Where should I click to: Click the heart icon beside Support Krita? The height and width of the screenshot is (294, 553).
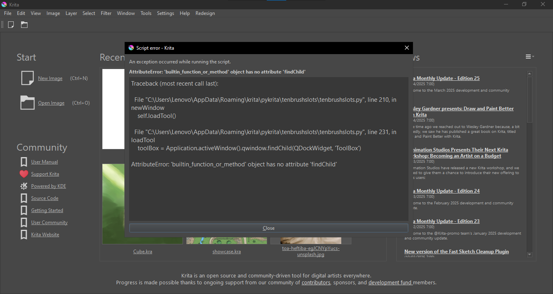tap(24, 174)
